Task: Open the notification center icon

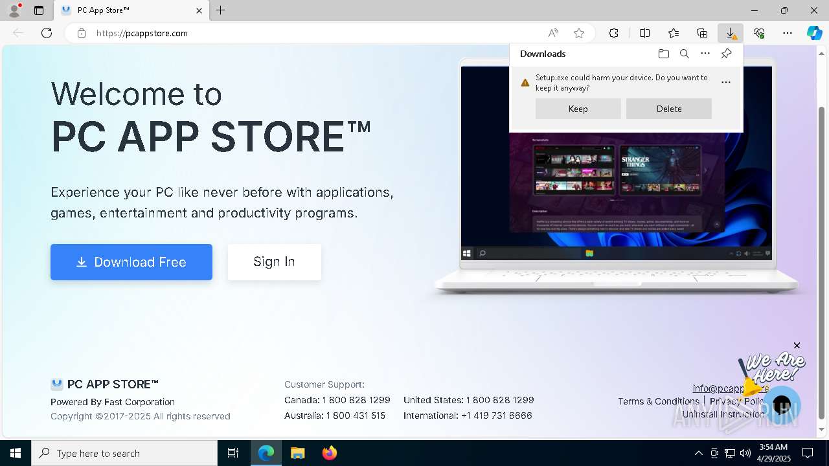Action: (808, 453)
